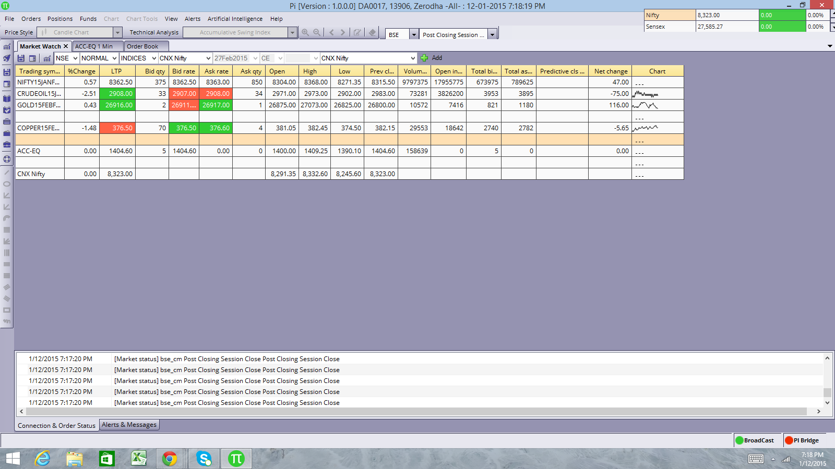Select the ACC-EQ row in market watch

tap(350, 151)
